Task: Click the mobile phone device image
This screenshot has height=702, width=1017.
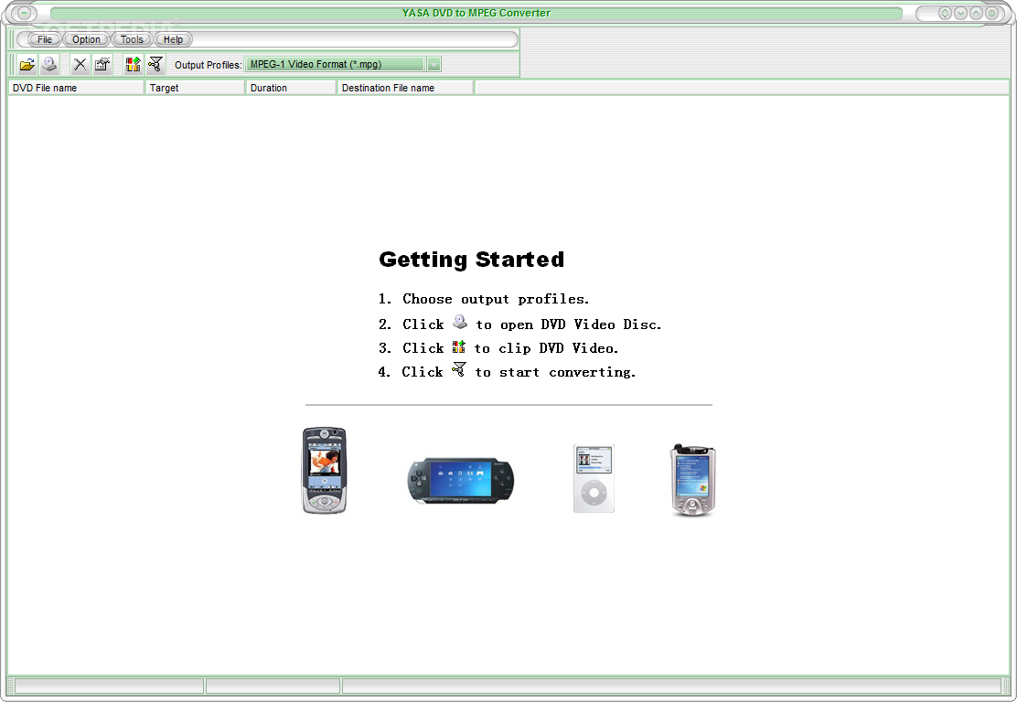Action: pyautogui.click(x=325, y=470)
